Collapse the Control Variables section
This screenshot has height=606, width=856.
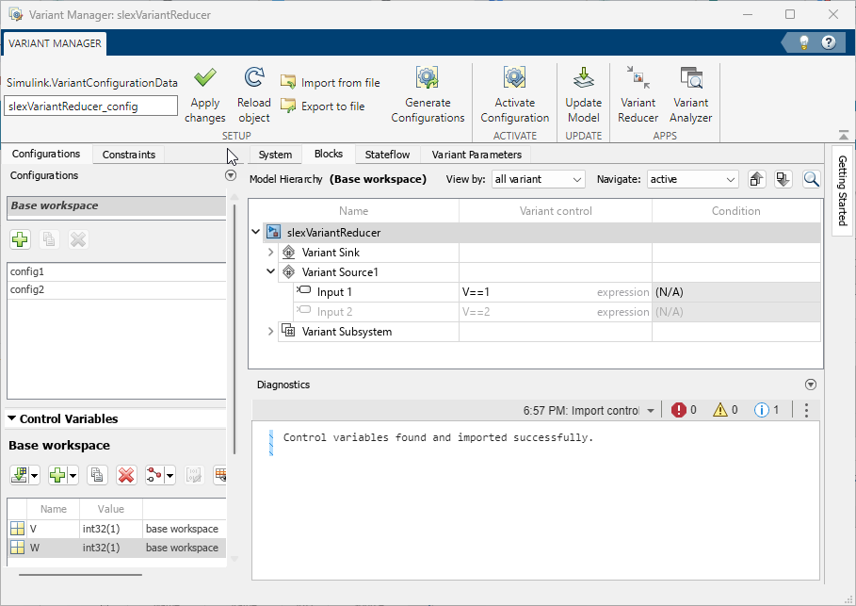tap(12, 418)
